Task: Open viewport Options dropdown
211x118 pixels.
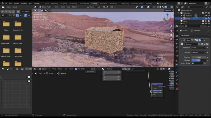Action: tap(169, 10)
